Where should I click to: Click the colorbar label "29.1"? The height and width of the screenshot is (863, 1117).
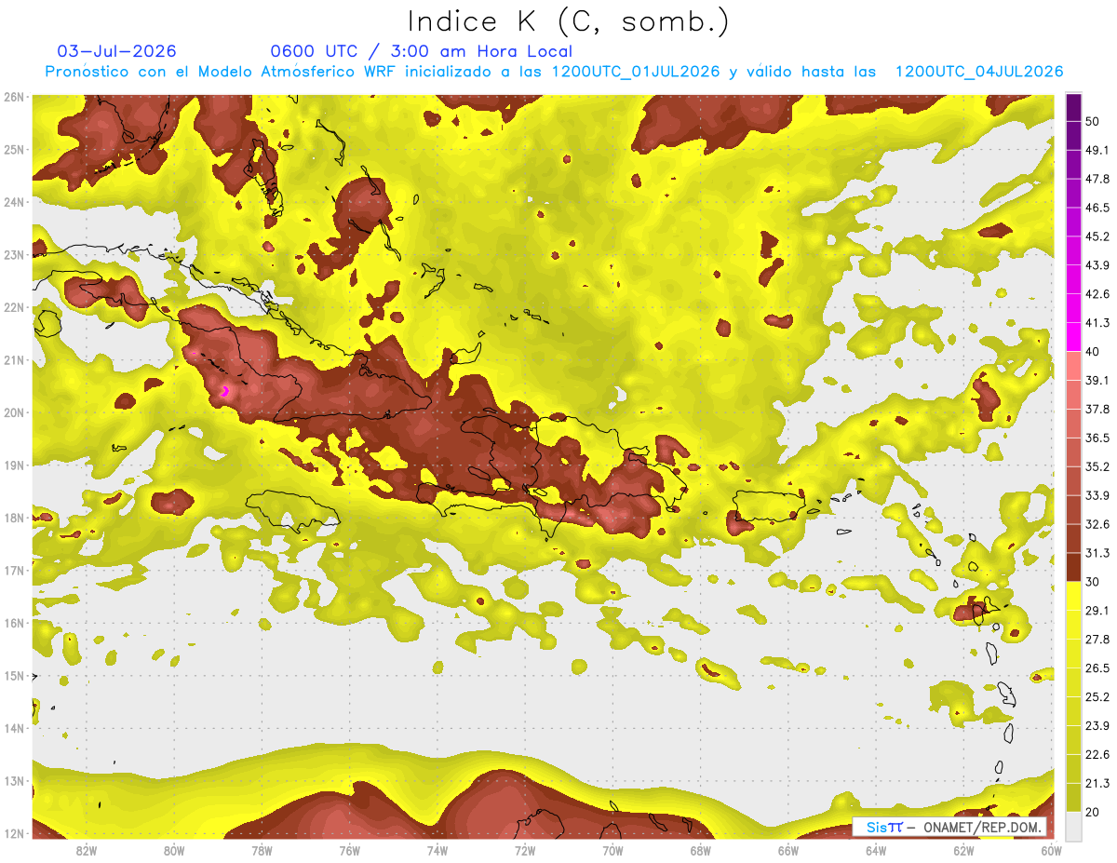pyautogui.click(x=1097, y=610)
